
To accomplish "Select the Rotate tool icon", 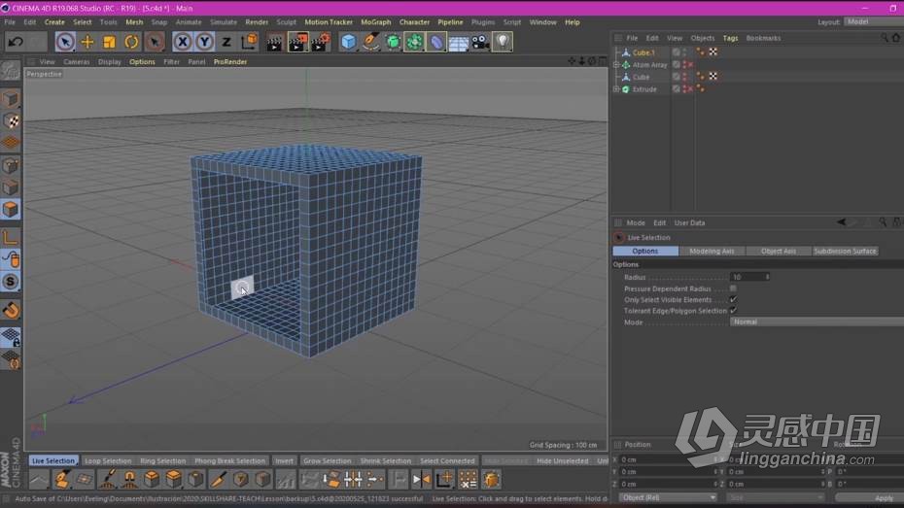I will [x=131, y=42].
